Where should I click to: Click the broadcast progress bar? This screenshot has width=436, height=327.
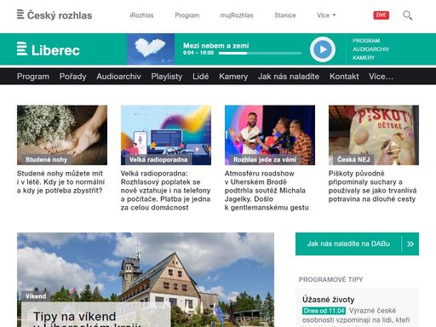point(260,53)
